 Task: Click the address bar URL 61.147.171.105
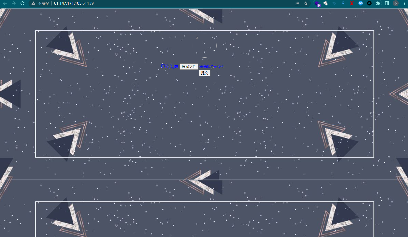74,3
